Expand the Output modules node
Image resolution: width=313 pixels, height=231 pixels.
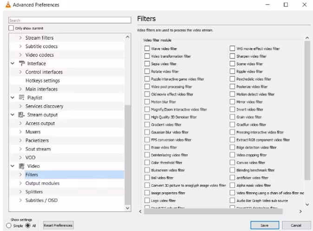(20, 183)
